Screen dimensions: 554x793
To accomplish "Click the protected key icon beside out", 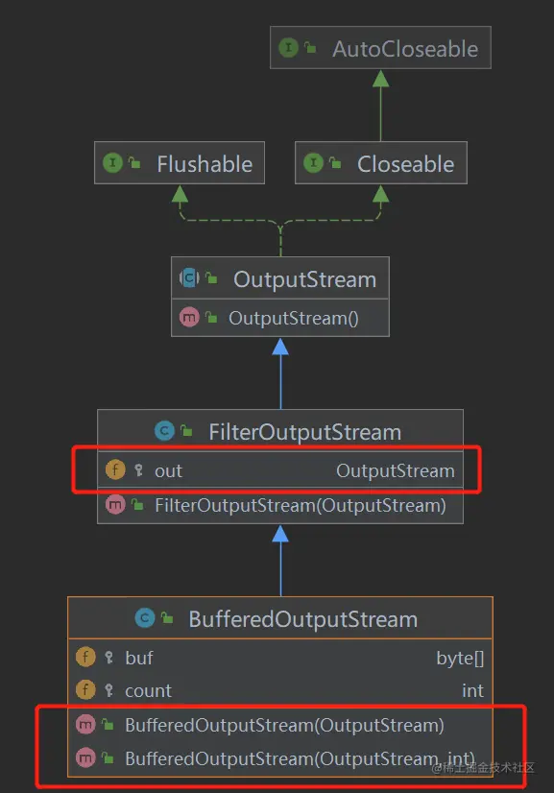I will (x=138, y=470).
